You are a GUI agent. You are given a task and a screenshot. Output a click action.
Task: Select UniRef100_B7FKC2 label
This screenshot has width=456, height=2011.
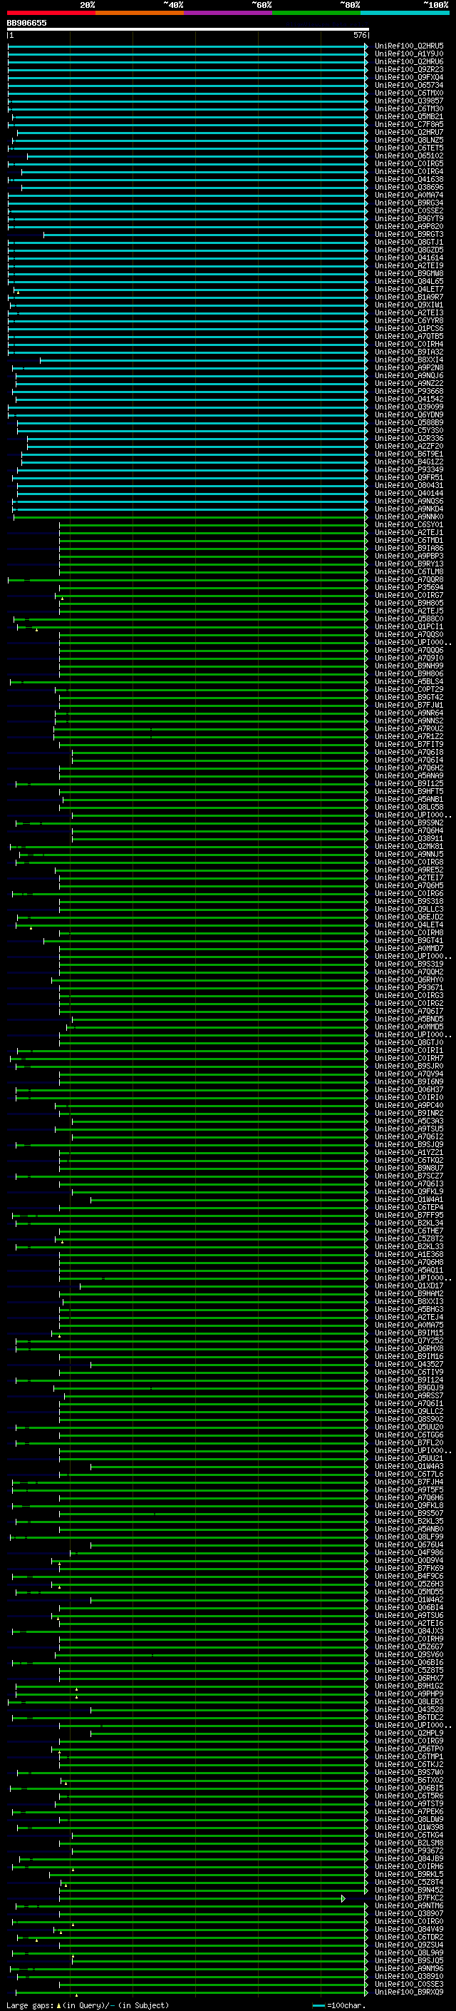coord(408,1898)
